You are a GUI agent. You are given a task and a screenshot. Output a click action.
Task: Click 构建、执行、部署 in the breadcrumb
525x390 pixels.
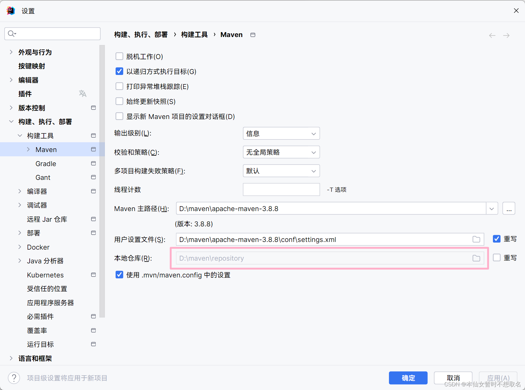(141, 35)
